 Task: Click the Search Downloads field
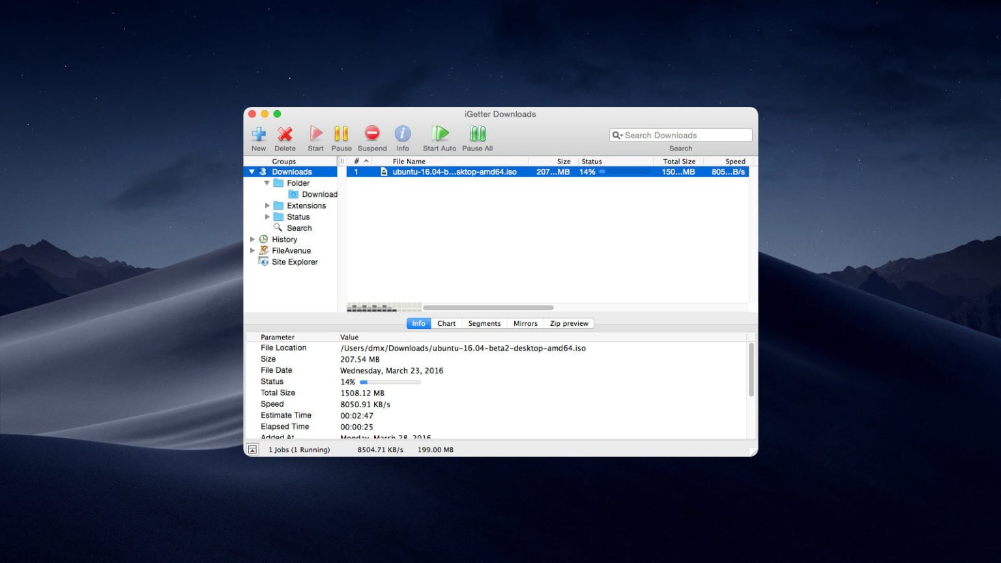click(x=680, y=135)
